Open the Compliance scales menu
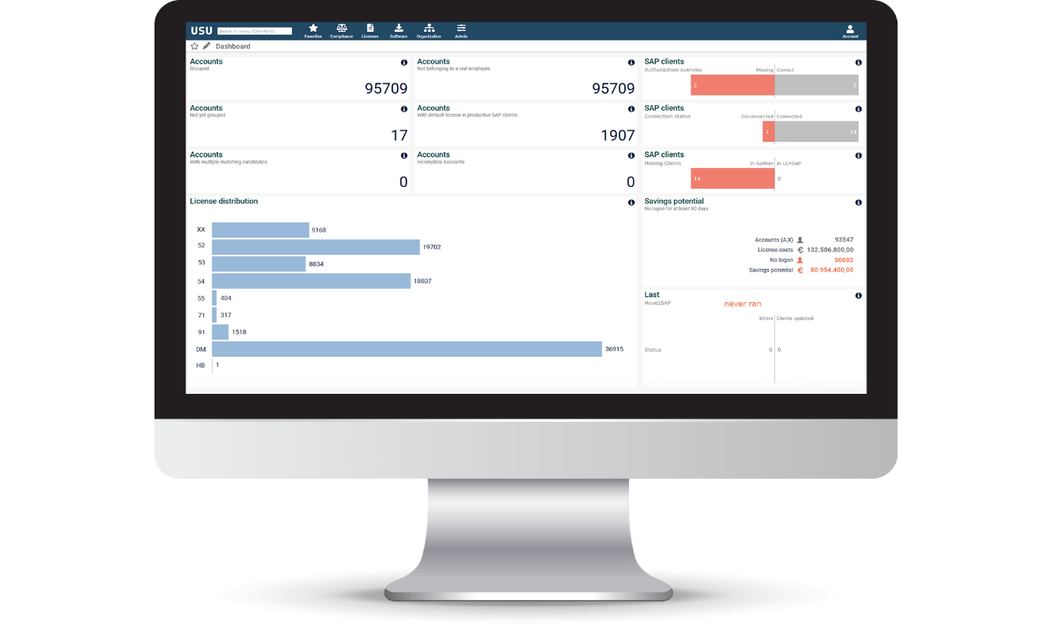1051x627 pixels. [x=342, y=31]
